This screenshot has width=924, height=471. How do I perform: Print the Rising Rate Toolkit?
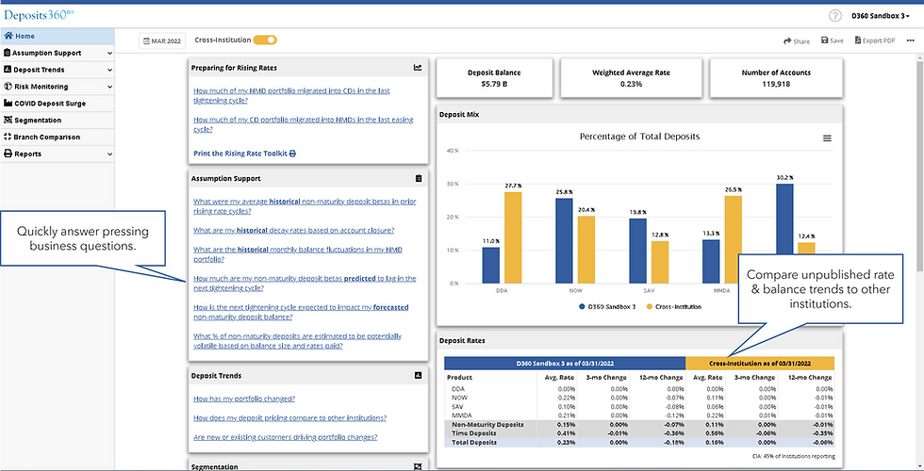244,153
